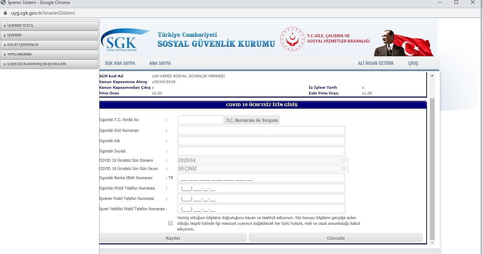Open COVID 19 Ücretsiz İzin Dönemi dropdown

[x=263, y=161]
